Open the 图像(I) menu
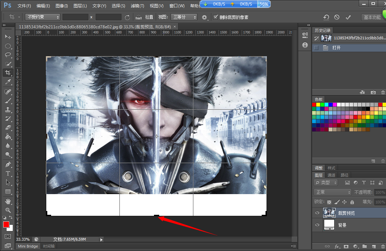 coord(61,6)
